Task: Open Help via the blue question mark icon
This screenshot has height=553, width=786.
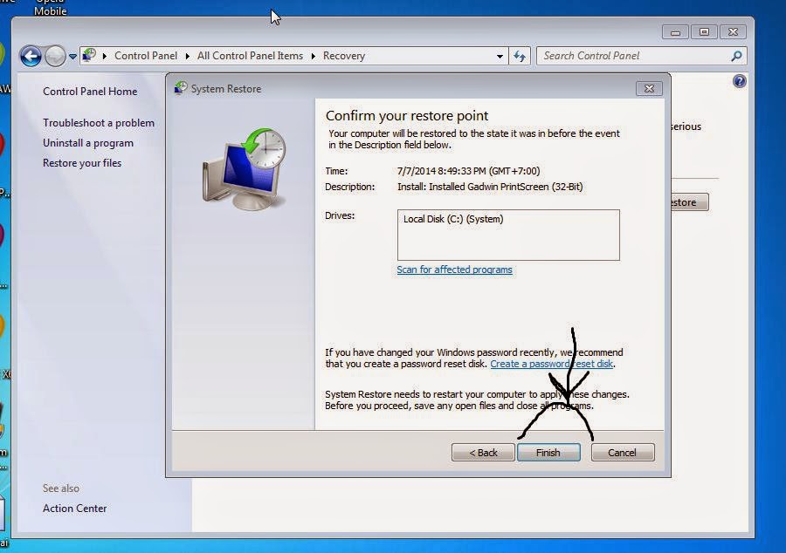Action: point(740,81)
